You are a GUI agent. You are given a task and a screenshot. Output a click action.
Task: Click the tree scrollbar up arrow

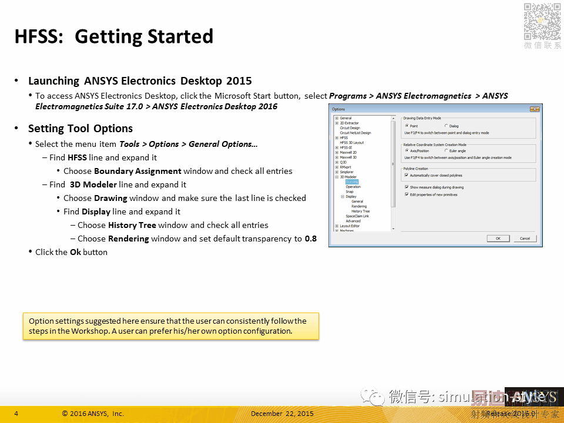click(393, 118)
